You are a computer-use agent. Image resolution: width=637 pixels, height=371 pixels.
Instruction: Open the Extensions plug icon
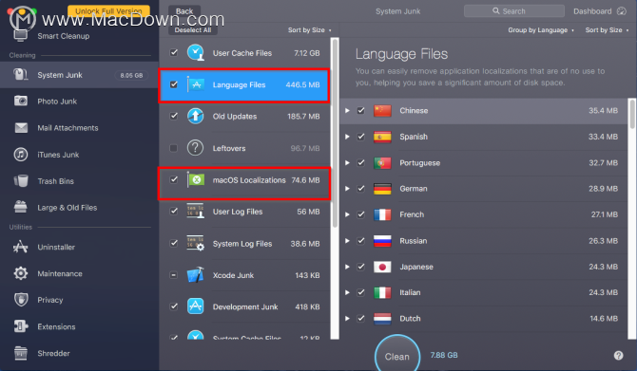coord(21,326)
